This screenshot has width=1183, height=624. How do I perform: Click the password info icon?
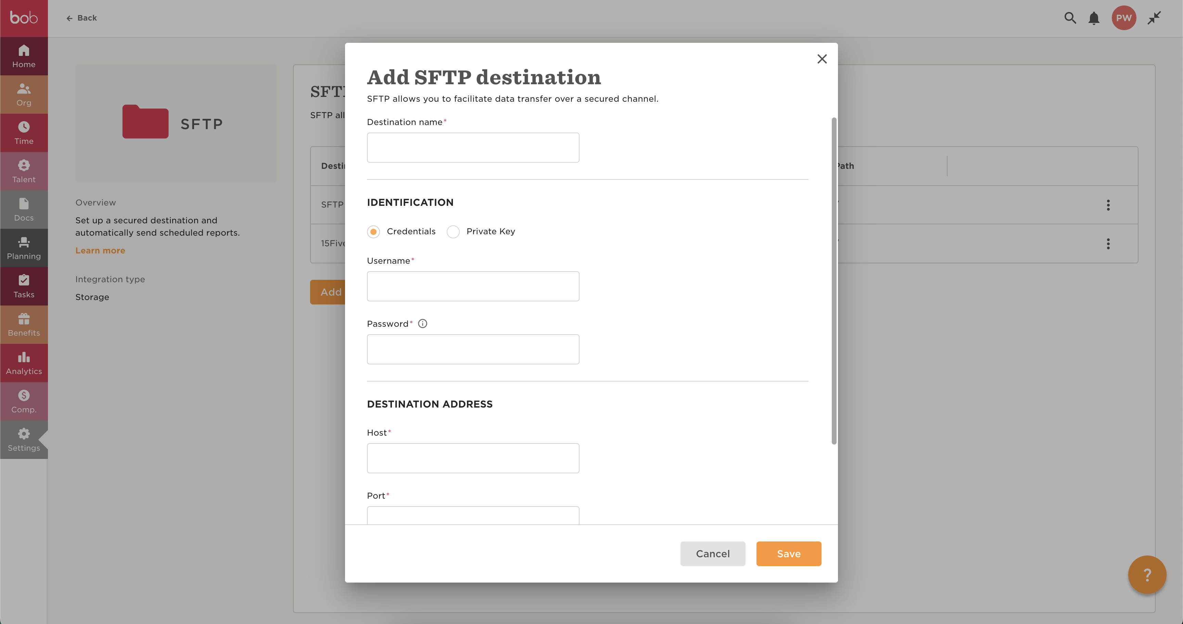(x=422, y=324)
